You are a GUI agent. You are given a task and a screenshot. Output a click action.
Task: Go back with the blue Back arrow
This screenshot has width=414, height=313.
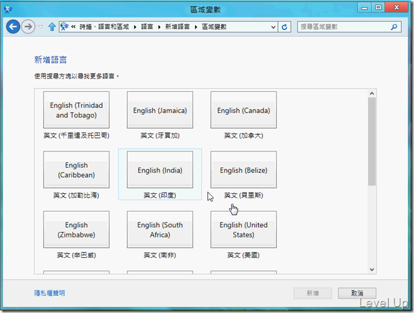[x=13, y=27]
